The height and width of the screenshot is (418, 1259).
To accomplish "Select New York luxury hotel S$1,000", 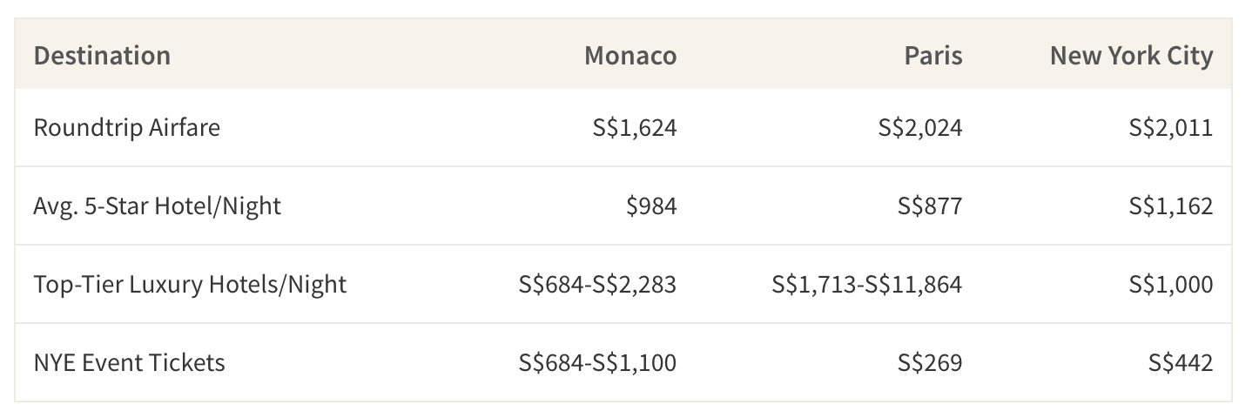I will [x=1171, y=285].
